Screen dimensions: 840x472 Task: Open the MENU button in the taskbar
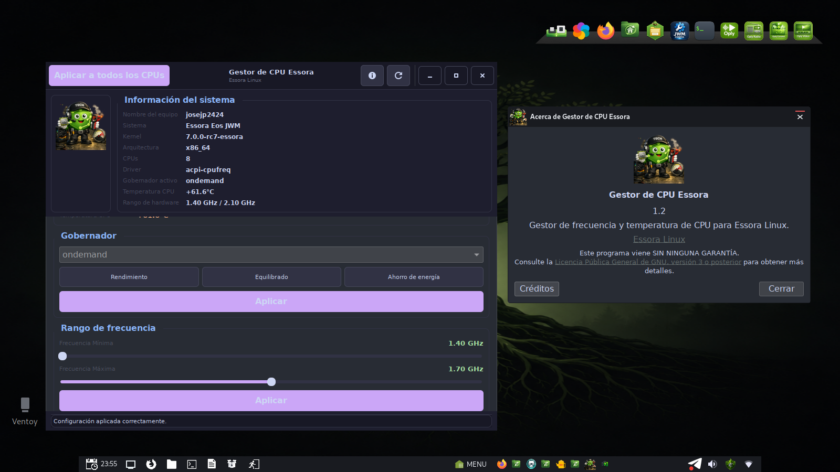(471, 464)
